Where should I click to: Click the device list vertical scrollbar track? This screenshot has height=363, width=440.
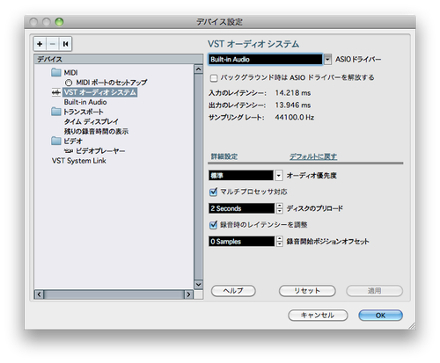point(199,177)
